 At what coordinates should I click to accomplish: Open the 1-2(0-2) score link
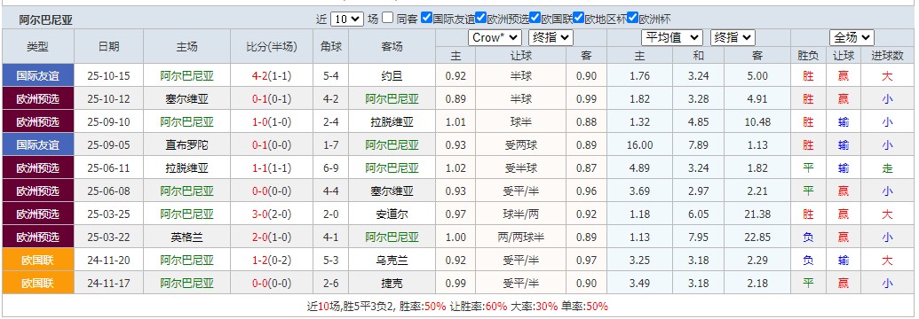[272, 261]
